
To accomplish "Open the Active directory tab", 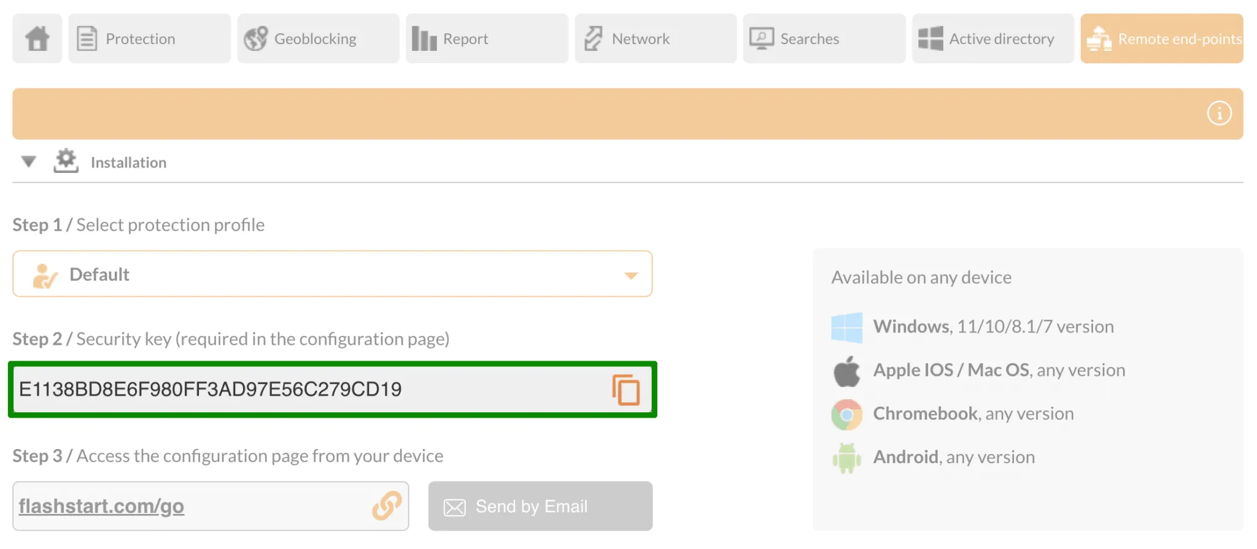I will tap(993, 39).
